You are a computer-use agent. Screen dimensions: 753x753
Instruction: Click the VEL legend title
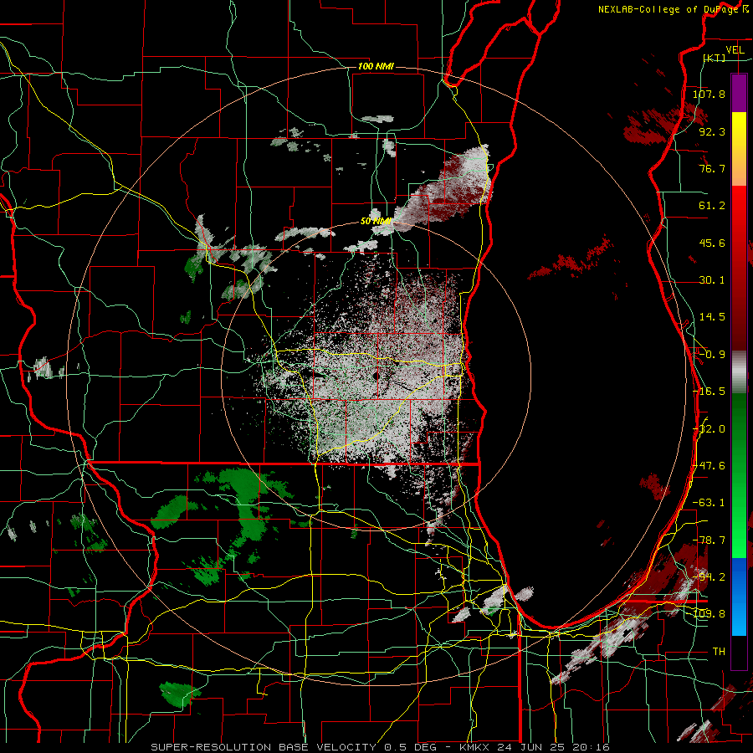pos(735,49)
